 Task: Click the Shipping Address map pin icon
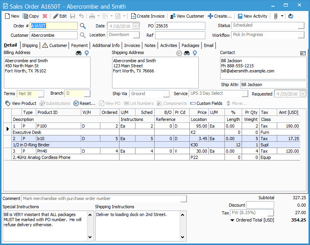[195, 53]
